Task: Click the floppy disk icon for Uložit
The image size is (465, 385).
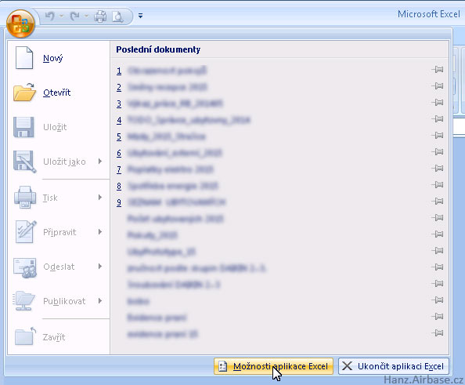Action: click(23, 127)
